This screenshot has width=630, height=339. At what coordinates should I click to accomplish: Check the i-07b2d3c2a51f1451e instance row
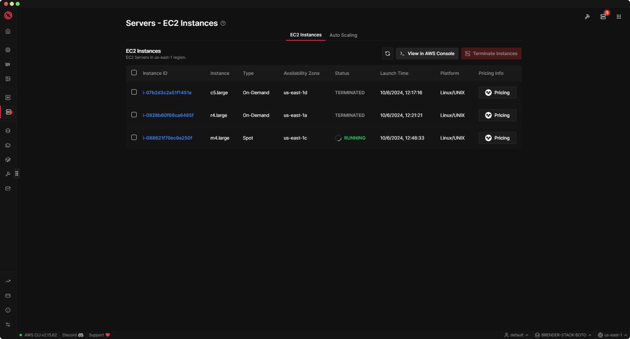click(x=134, y=92)
